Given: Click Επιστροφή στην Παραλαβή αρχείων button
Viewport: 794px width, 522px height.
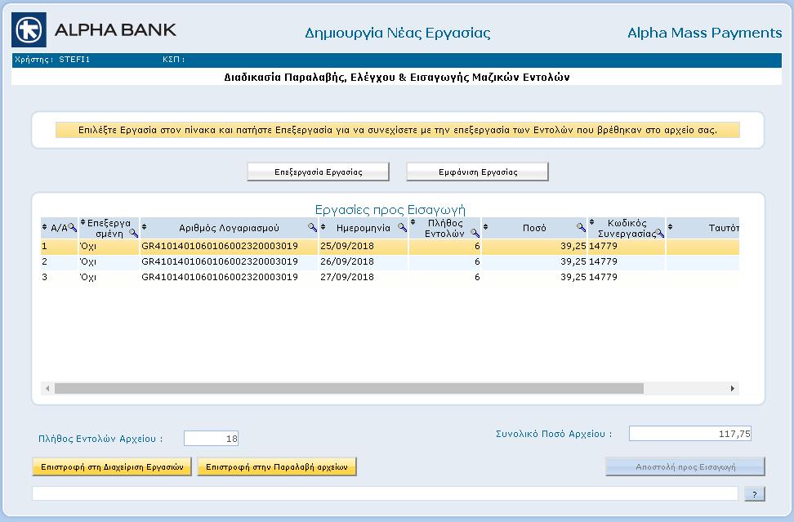Looking at the screenshot, I should click(277, 466).
